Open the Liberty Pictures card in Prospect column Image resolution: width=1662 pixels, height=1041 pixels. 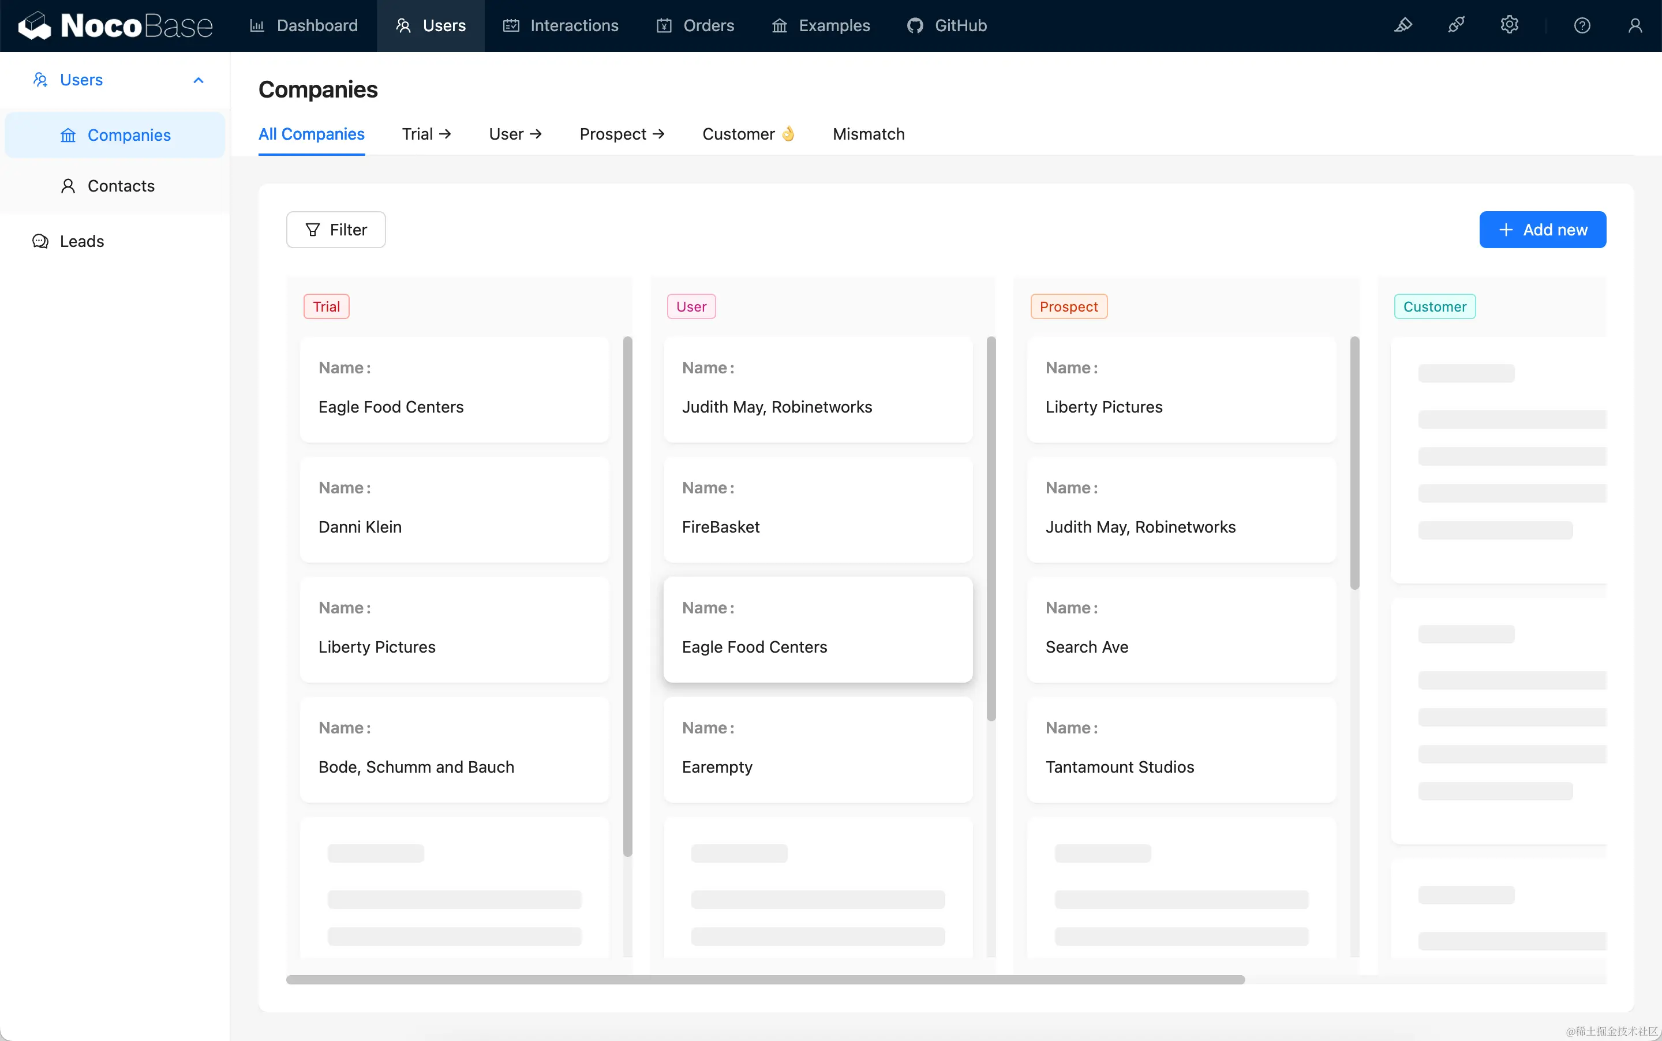(x=1181, y=389)
